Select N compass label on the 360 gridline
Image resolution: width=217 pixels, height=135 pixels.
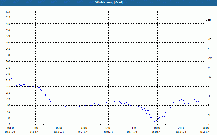click(x=208, y=49)
